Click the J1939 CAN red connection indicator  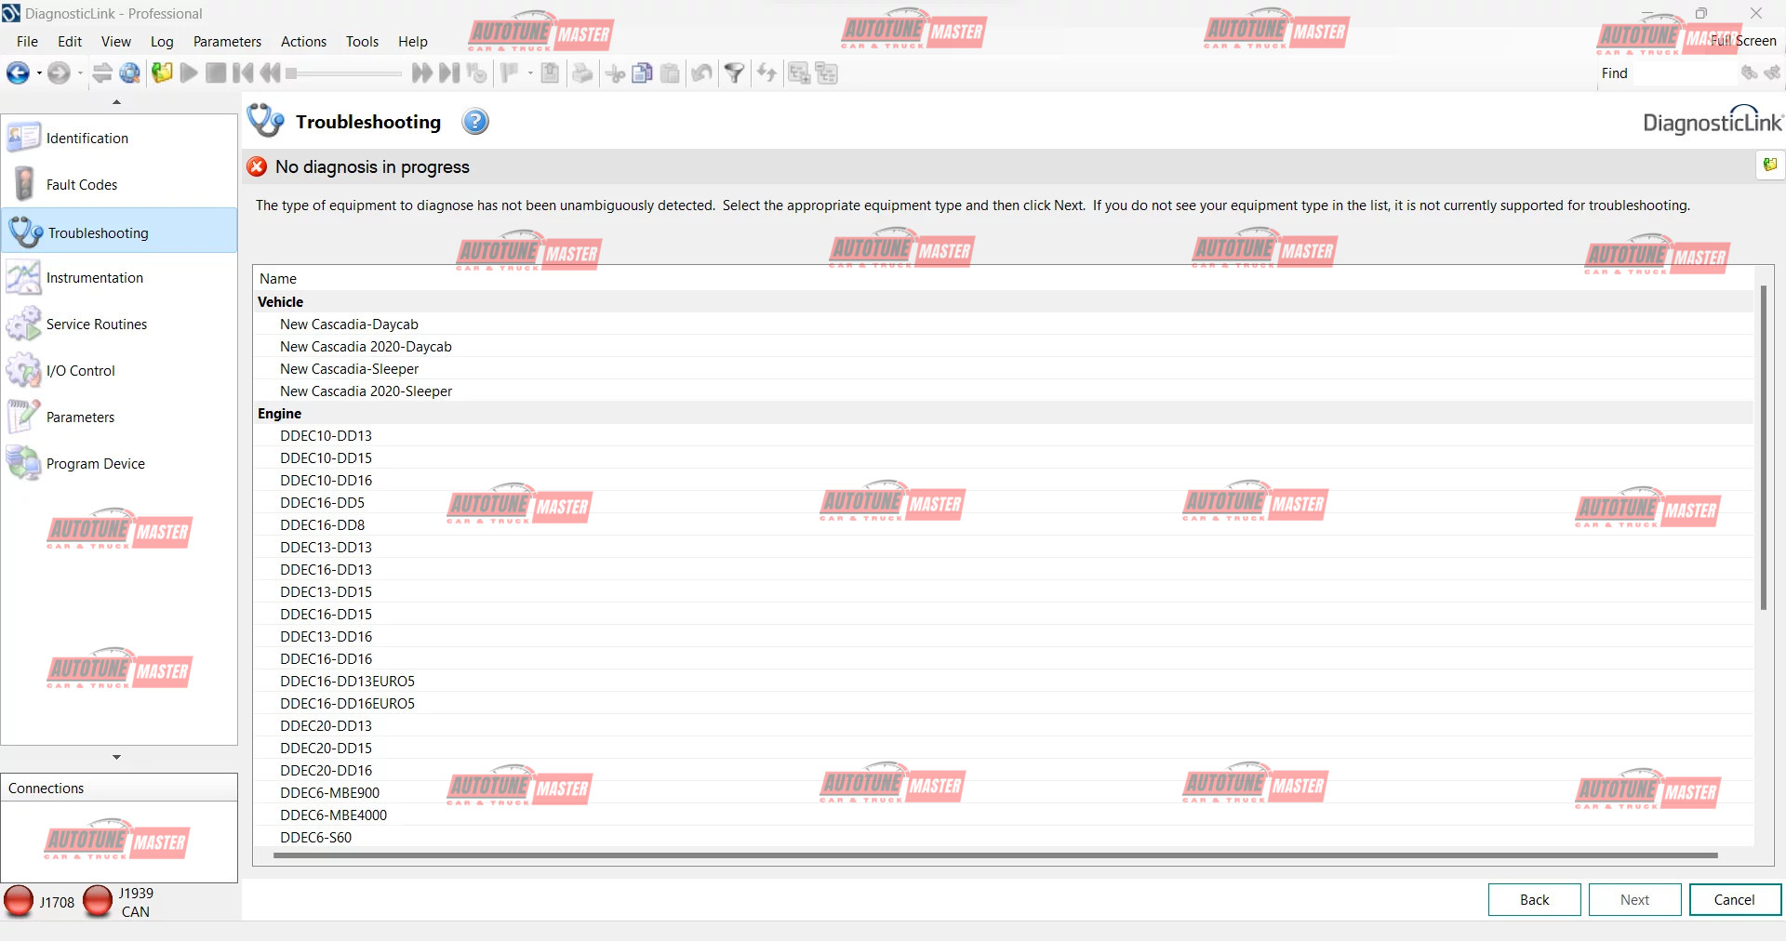98,901
